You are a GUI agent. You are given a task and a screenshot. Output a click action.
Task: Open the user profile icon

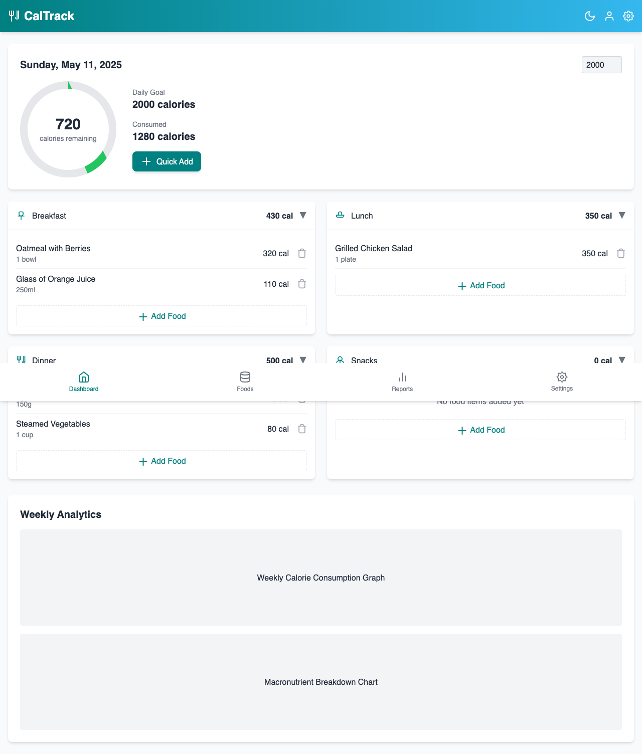[x=609, y=16]
